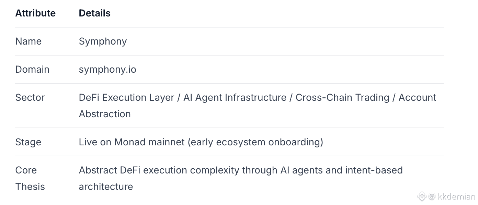
Task: Select the Name row label
Action: tap(29, 41)
